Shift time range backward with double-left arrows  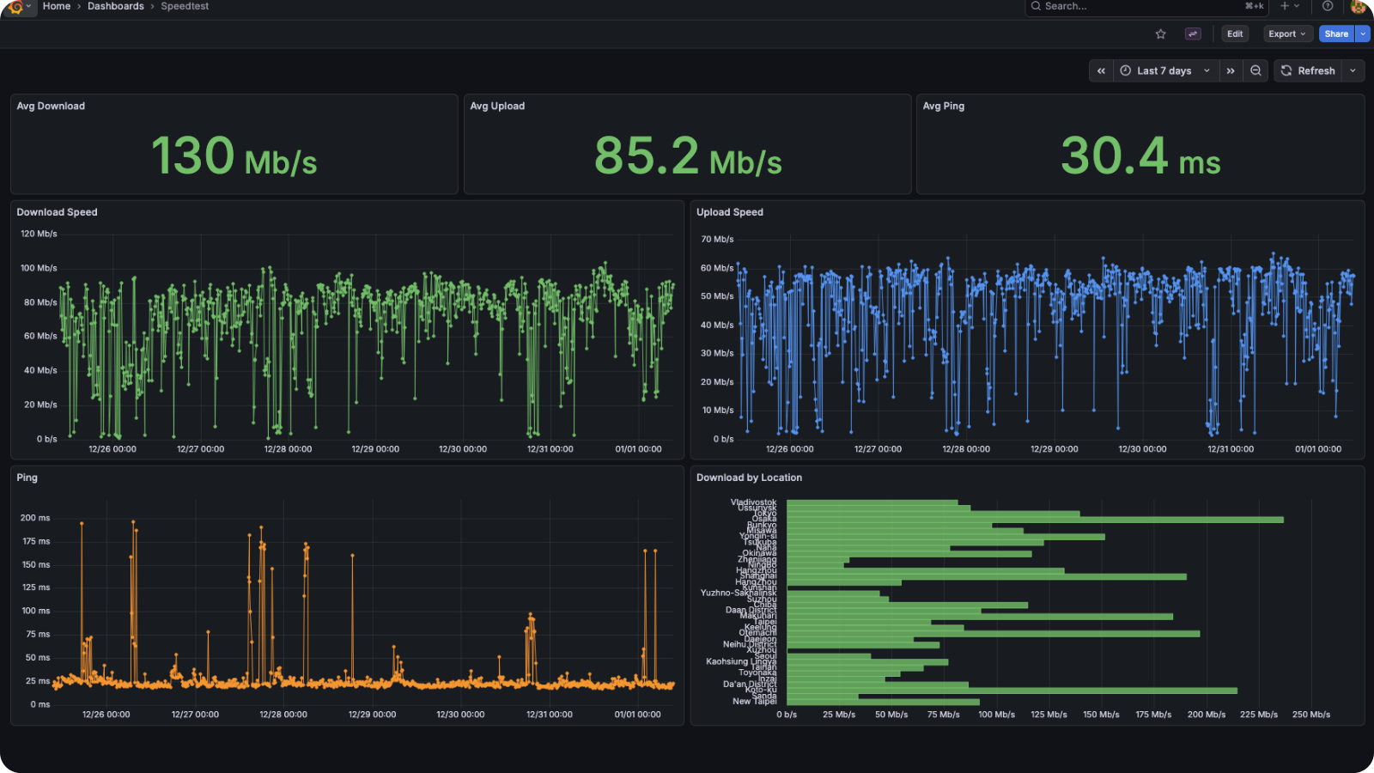[x=1101, y=70]
